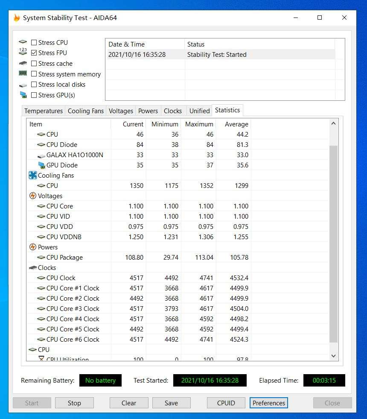Click the Stress CPU chip icon
367x419 pixels.
coord(23,42)
